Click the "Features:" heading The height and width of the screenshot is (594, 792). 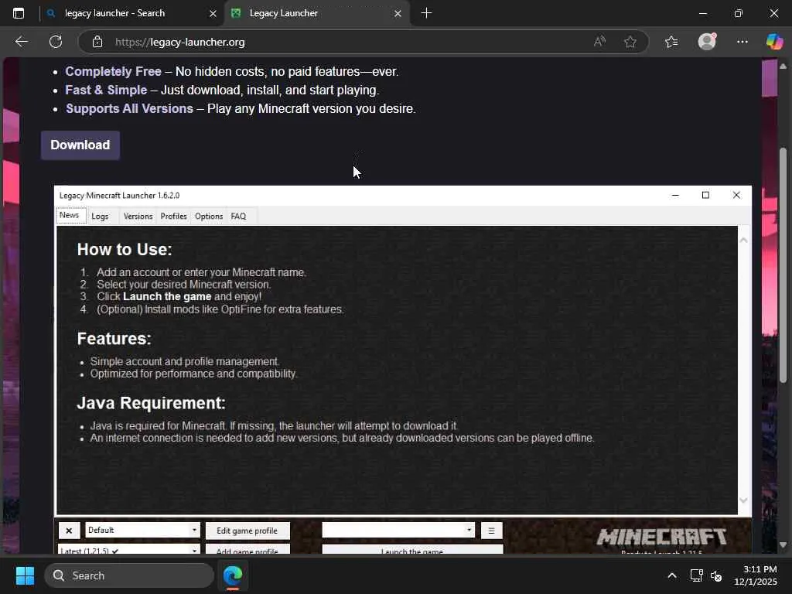[114, 339]
